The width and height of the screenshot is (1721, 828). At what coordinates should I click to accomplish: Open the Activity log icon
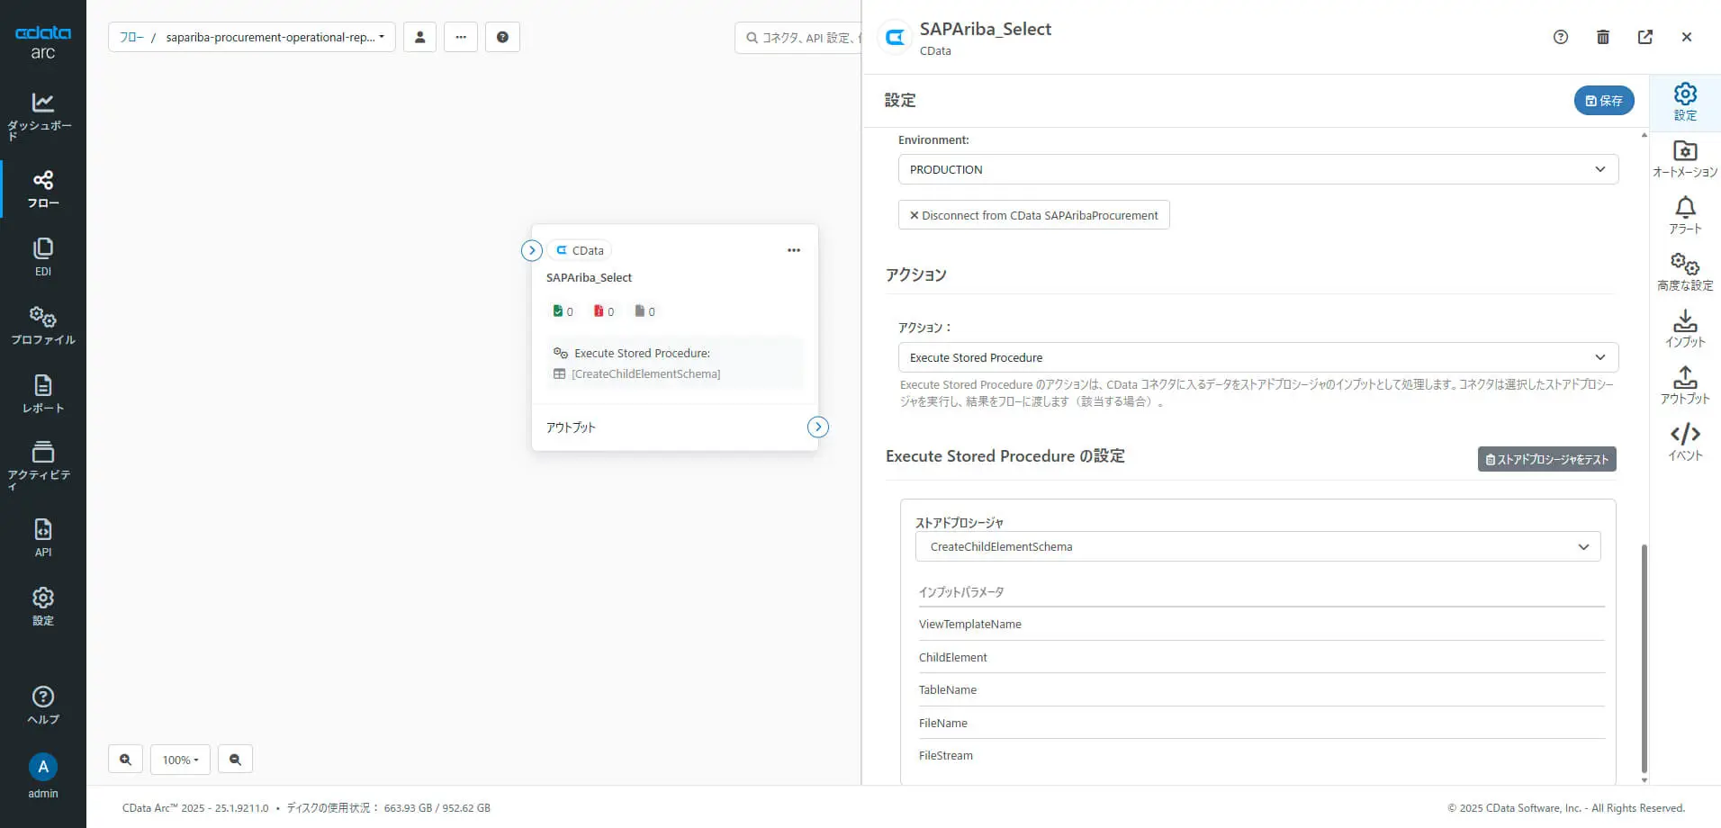(x=42, y=463)
